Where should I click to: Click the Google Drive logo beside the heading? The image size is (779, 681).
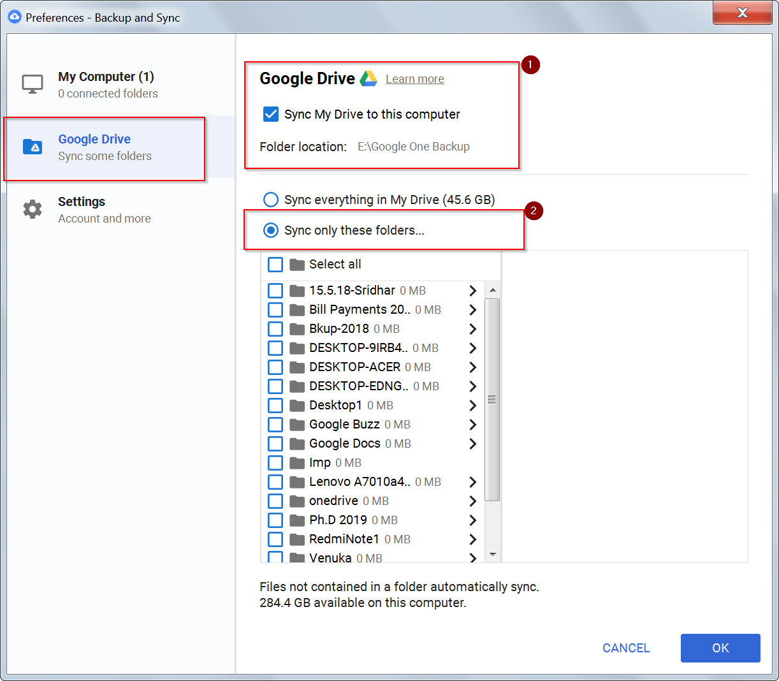[x=368, y=78]
